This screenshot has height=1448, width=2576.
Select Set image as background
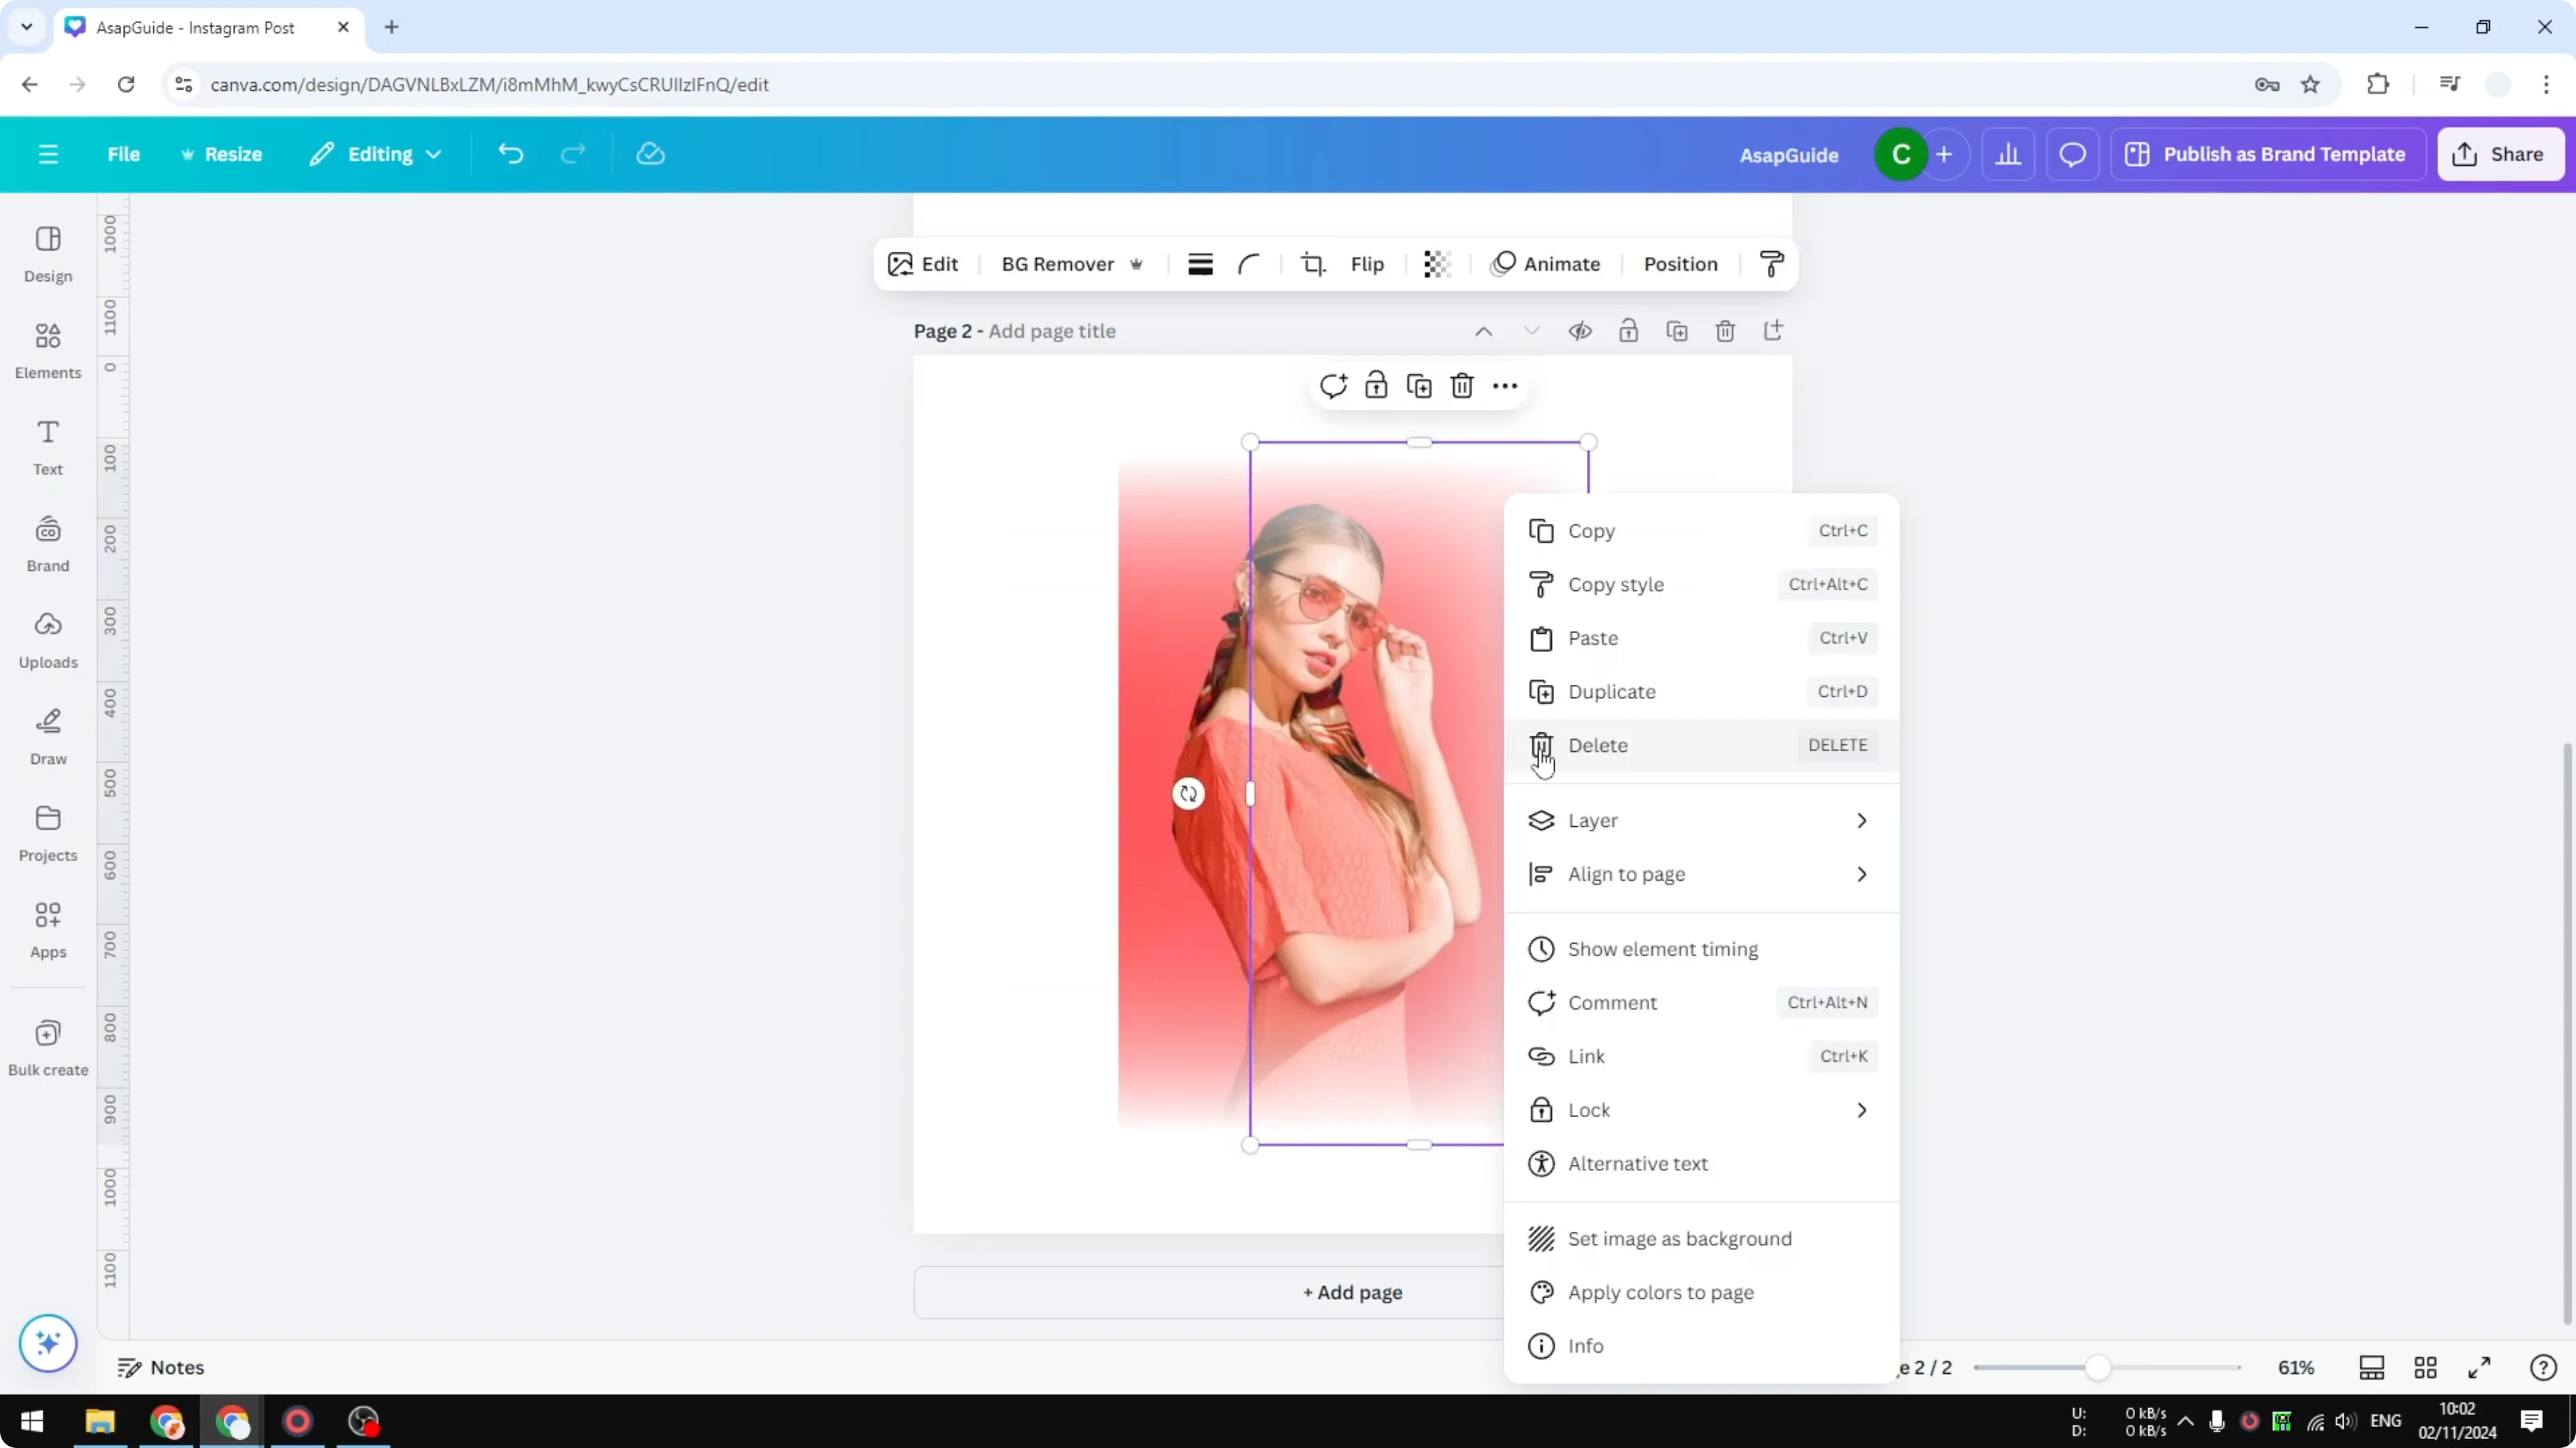point(1679,1238)
